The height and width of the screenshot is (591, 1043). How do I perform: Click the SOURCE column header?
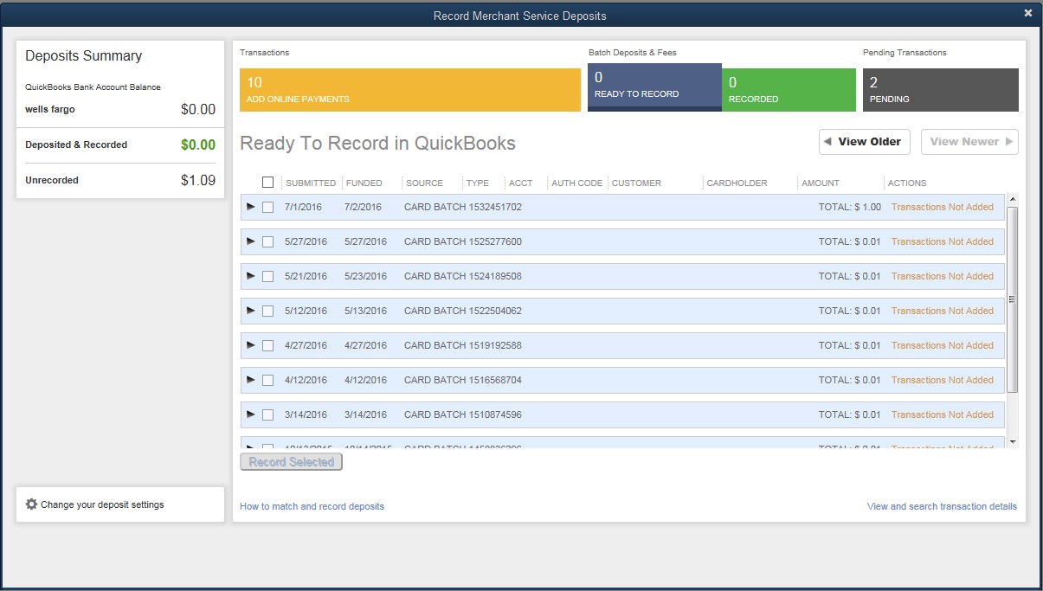424,183
